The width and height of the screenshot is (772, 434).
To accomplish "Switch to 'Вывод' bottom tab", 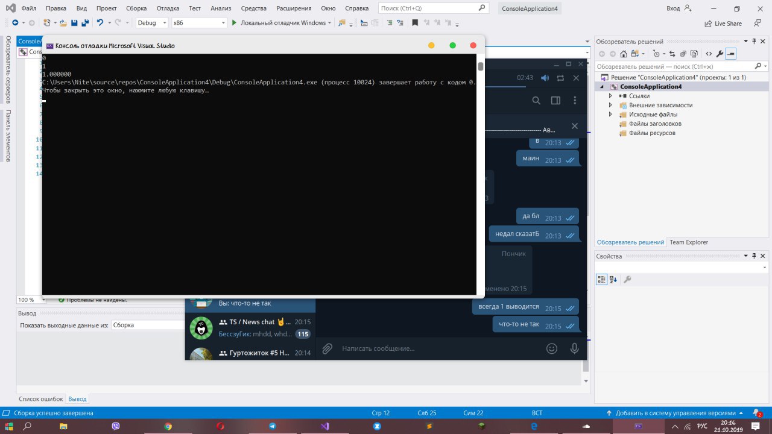I will [77, 399].
